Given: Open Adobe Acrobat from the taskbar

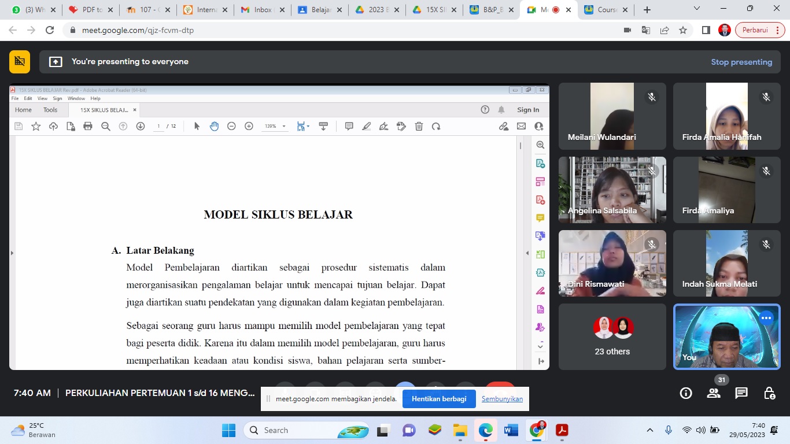Looking at the screenshot, I should [x=561, y=430].
